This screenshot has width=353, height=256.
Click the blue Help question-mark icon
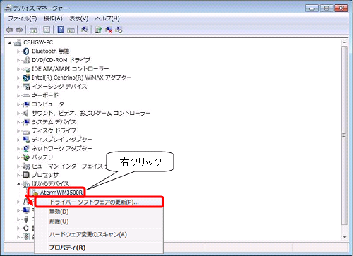pyautogui.click(x=61, y=30)
